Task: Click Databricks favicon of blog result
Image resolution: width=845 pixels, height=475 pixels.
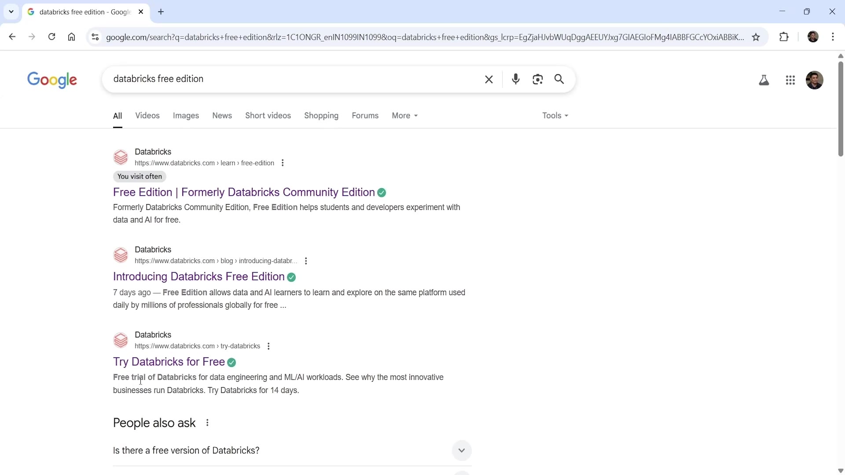Action: click(x=121, y=256)
